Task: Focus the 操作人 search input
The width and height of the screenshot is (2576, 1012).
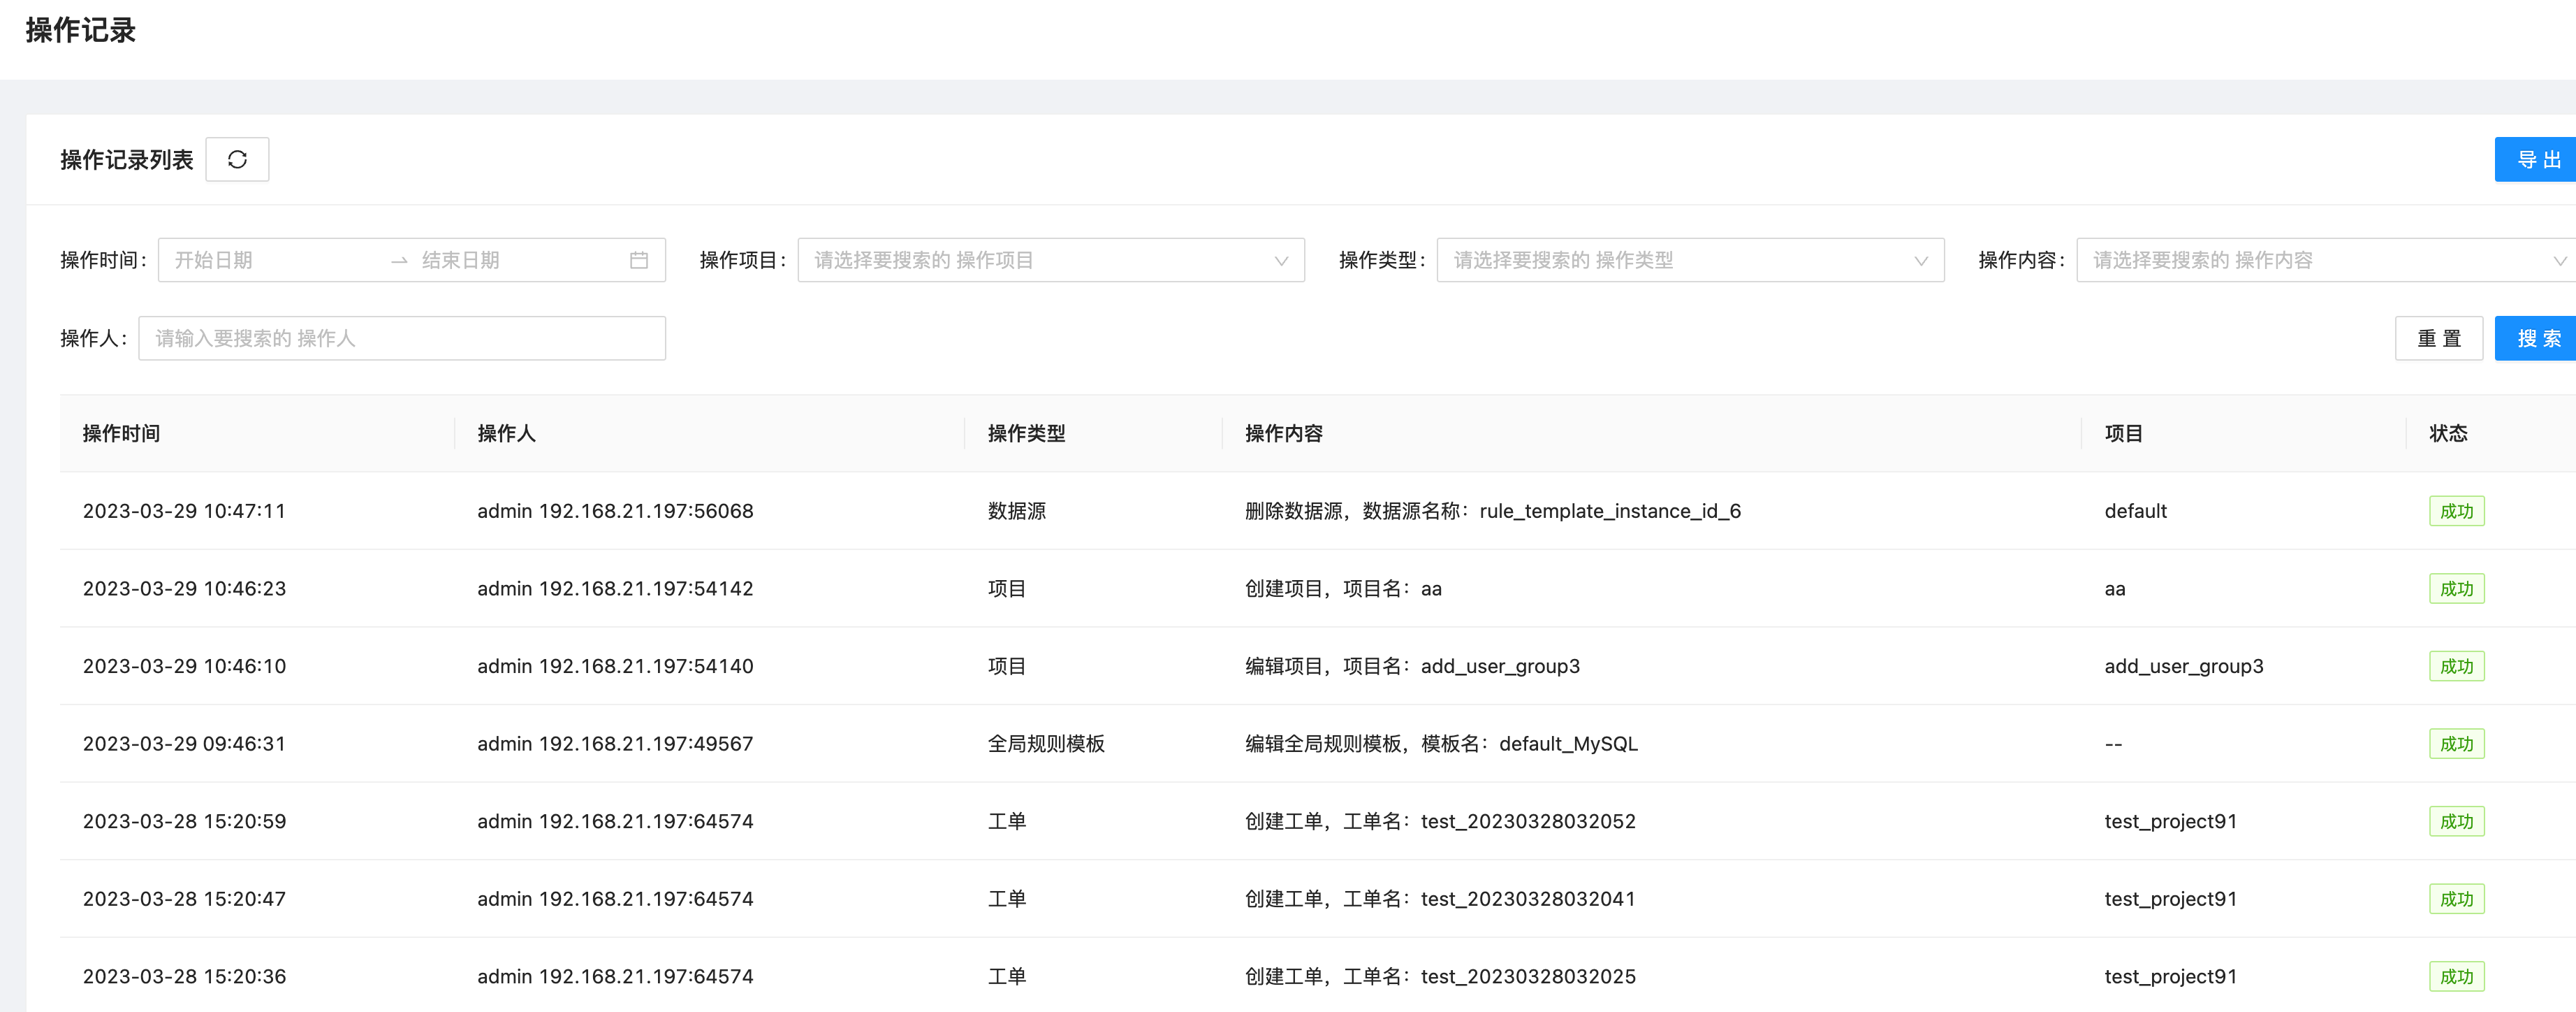Action: click(402, 338)
